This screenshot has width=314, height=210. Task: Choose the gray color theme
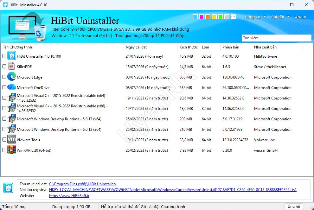click(227, 17)
